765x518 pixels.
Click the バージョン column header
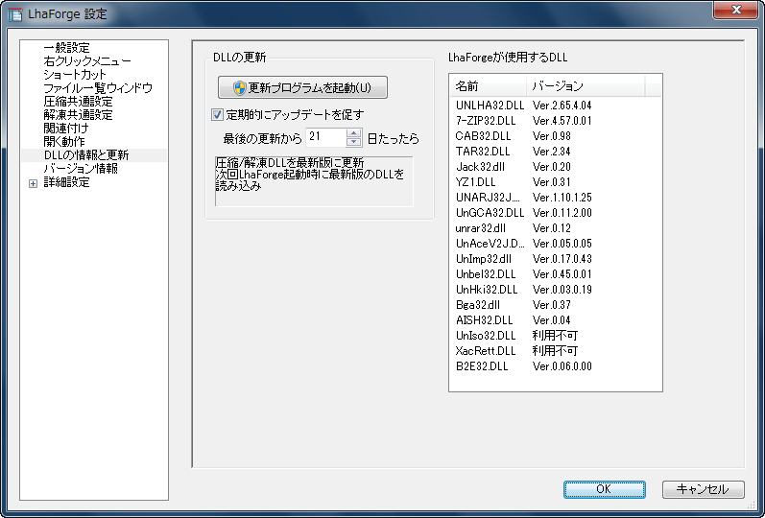[586, 85]
